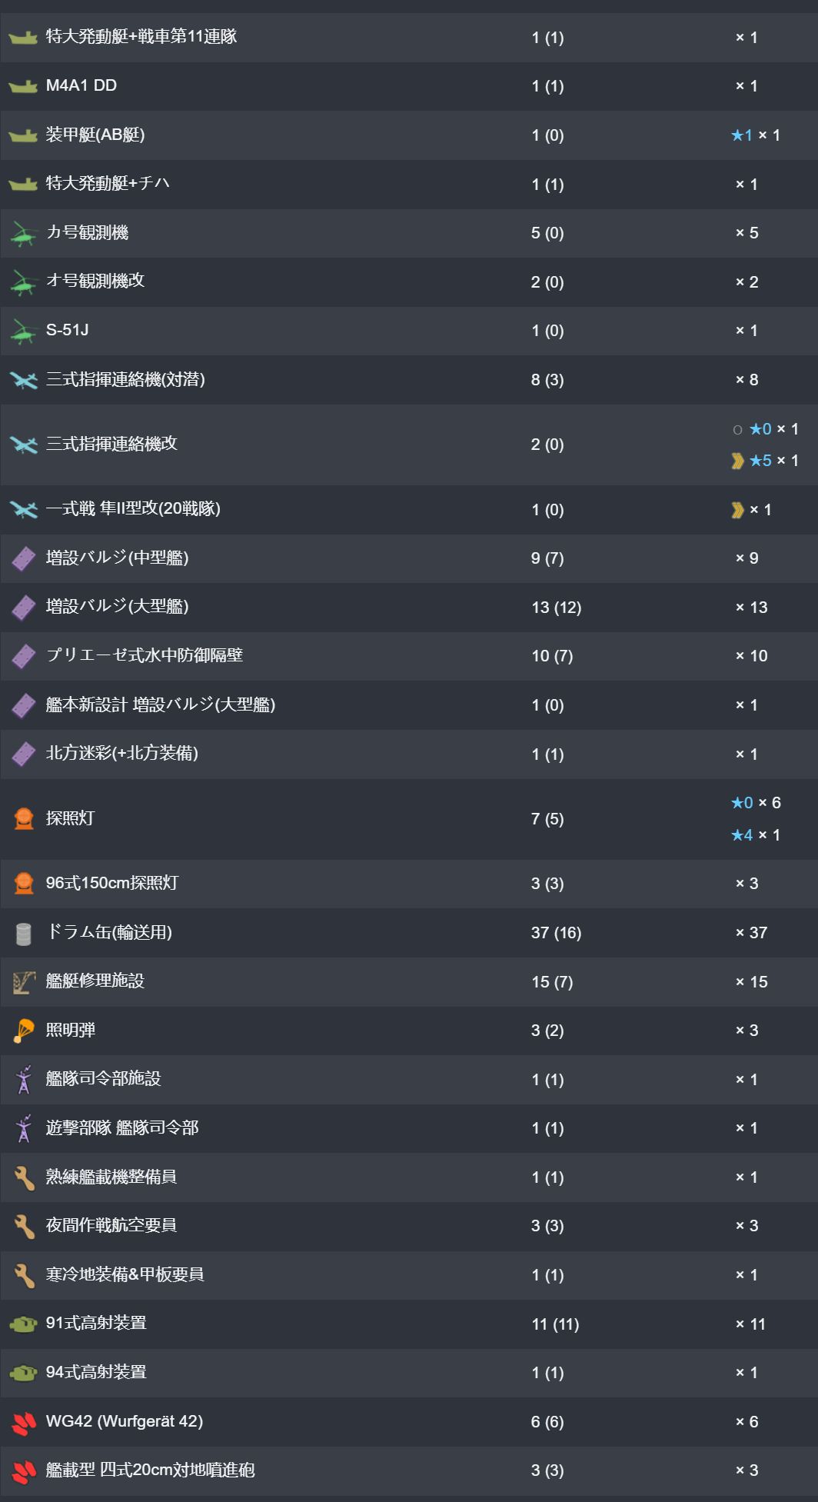Screen dimensions: 818x1502
Task: Select the 37 (16) count for ドラム缶
Action: (556, 933)
